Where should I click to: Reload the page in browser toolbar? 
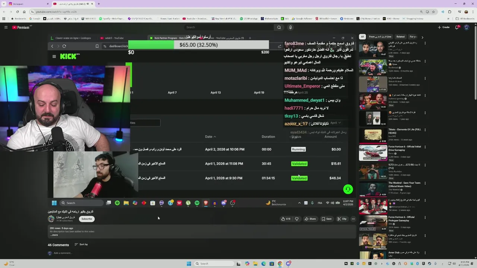click(x=18, y=12)
